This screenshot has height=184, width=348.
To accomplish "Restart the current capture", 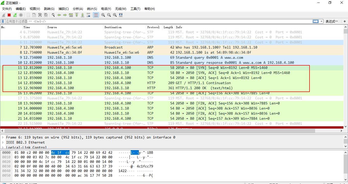I will (x=15, y=15).
